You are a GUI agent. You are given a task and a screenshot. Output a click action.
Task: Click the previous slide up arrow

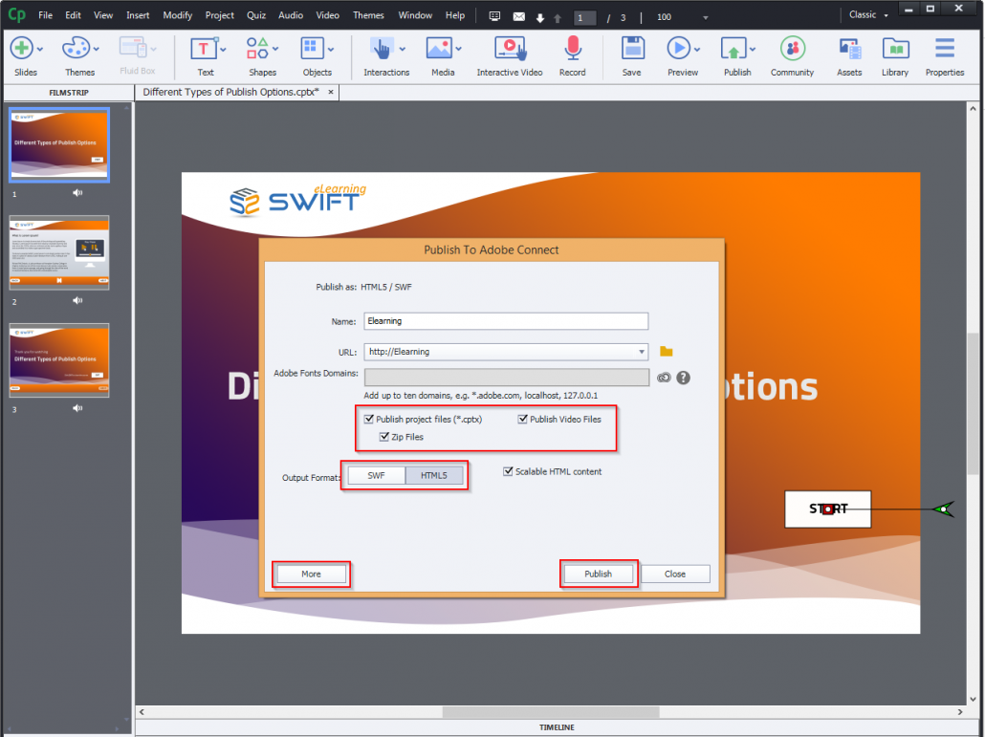pyautogui.click(x=558, y=18)
